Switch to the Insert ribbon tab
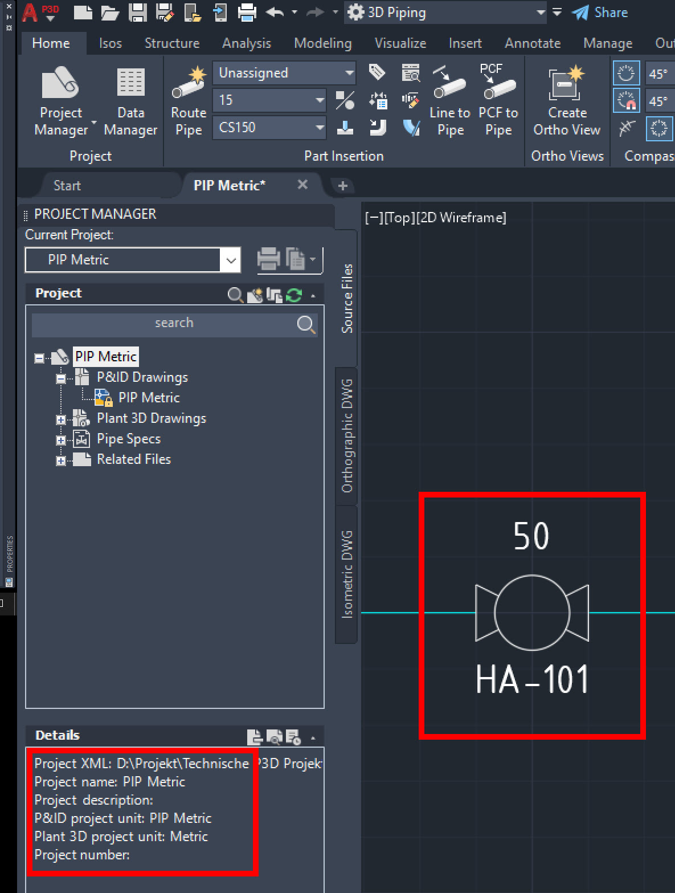The image size is (675, 893). [465, 43]
